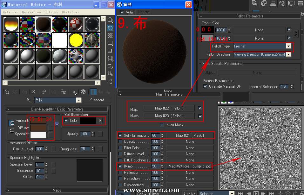Viewport: 304px width, 195px height.
Task: Open the Navigation menu
Action: click(31, 12)
